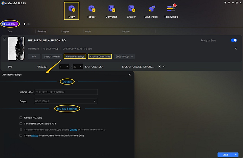Viewport: 243px width, 158px height.
Task: Maximize the DVDFab window
Action: pyautogui.click(x=237, y=3)
